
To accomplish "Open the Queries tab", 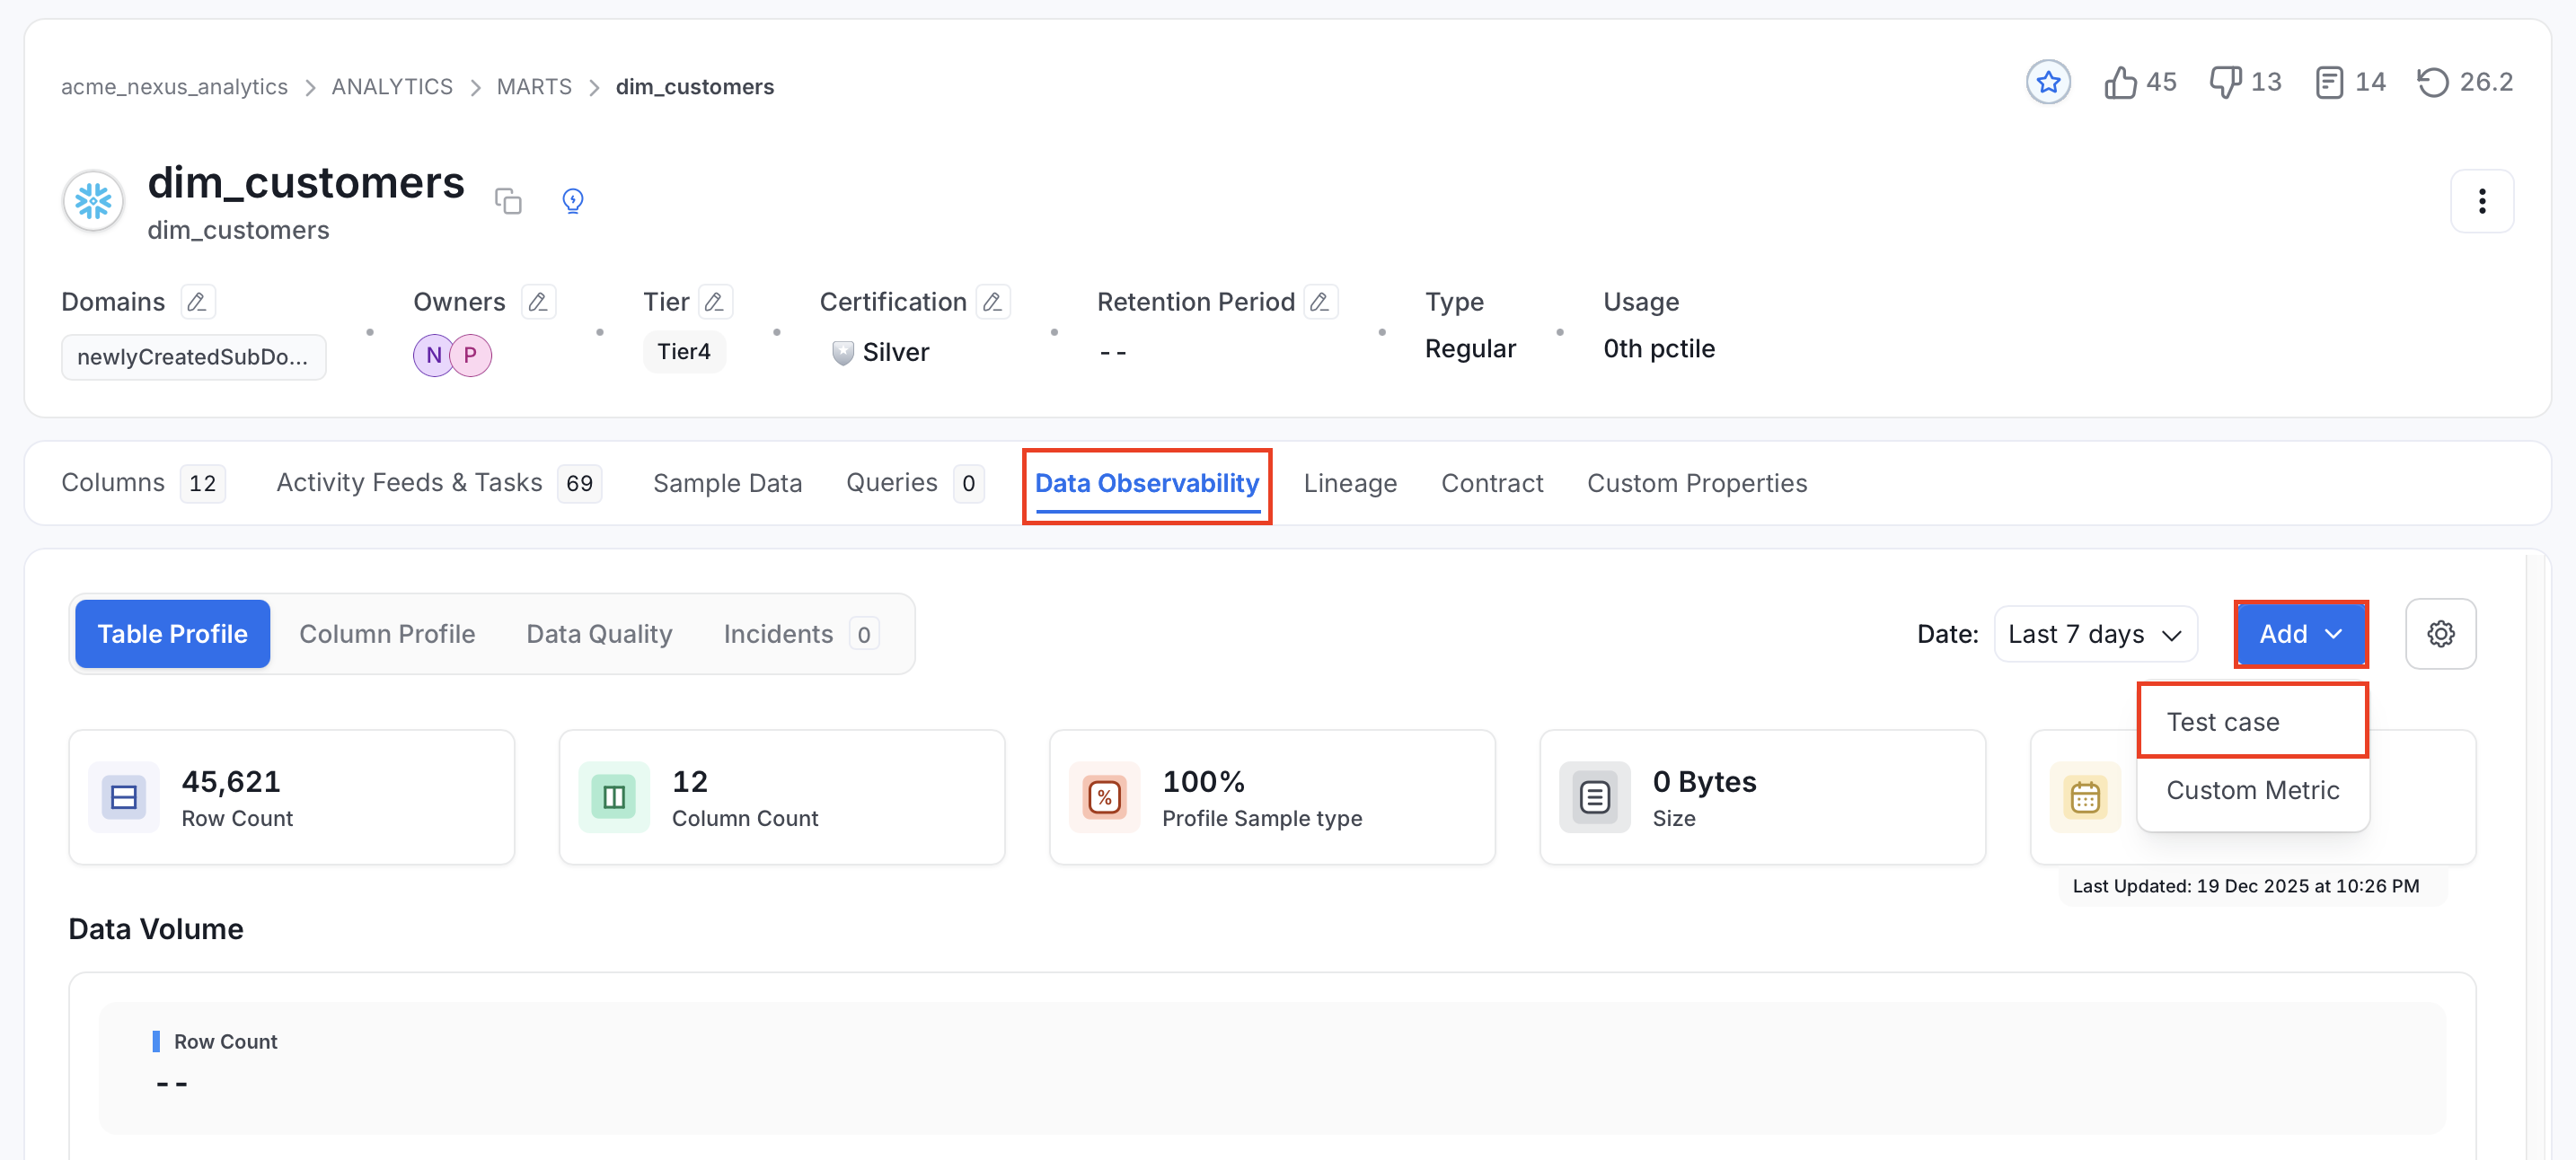I will click(914, 483).
